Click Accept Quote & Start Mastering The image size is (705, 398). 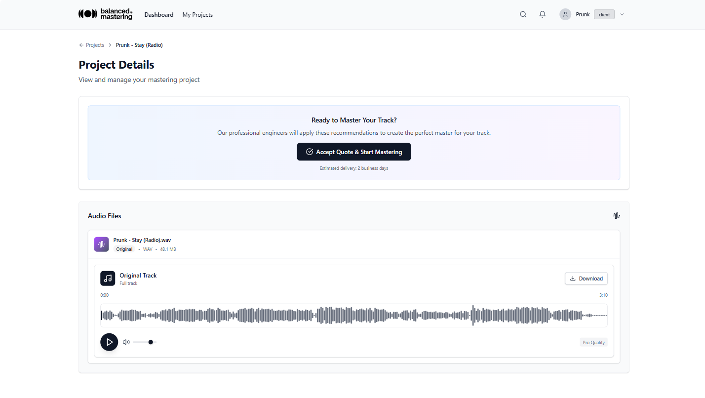point(353,152)
